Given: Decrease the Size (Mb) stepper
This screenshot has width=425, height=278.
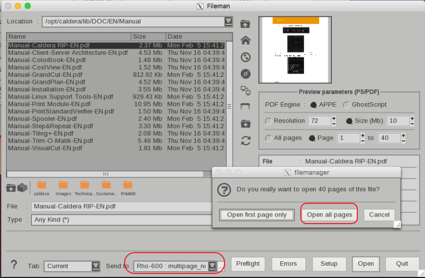Looking at the screenshot, I should pos(412,123).
